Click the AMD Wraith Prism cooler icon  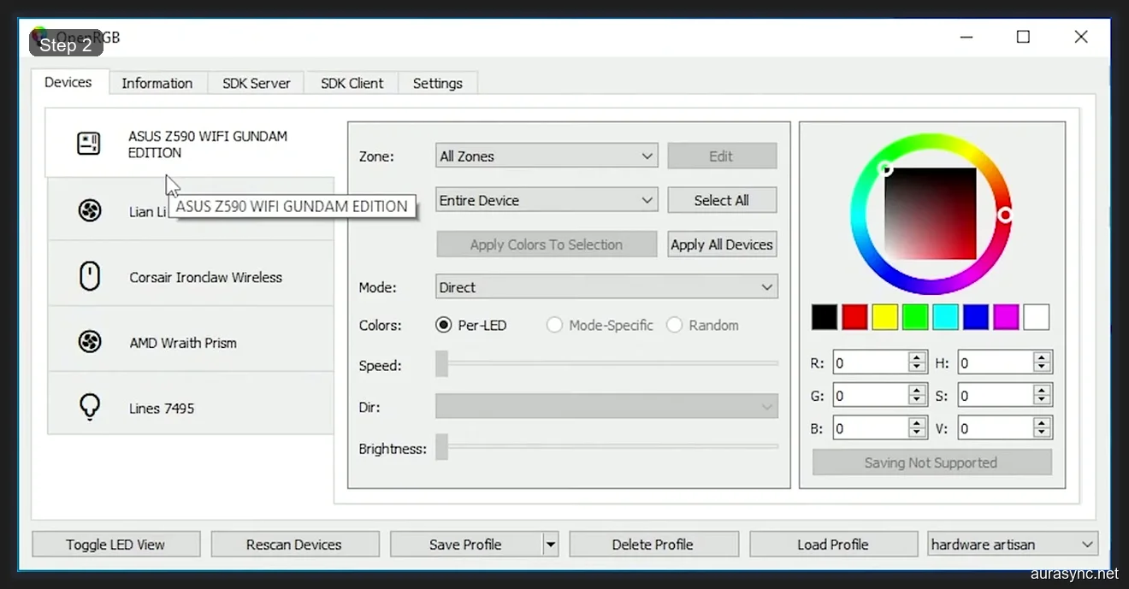tap(90, 342)
